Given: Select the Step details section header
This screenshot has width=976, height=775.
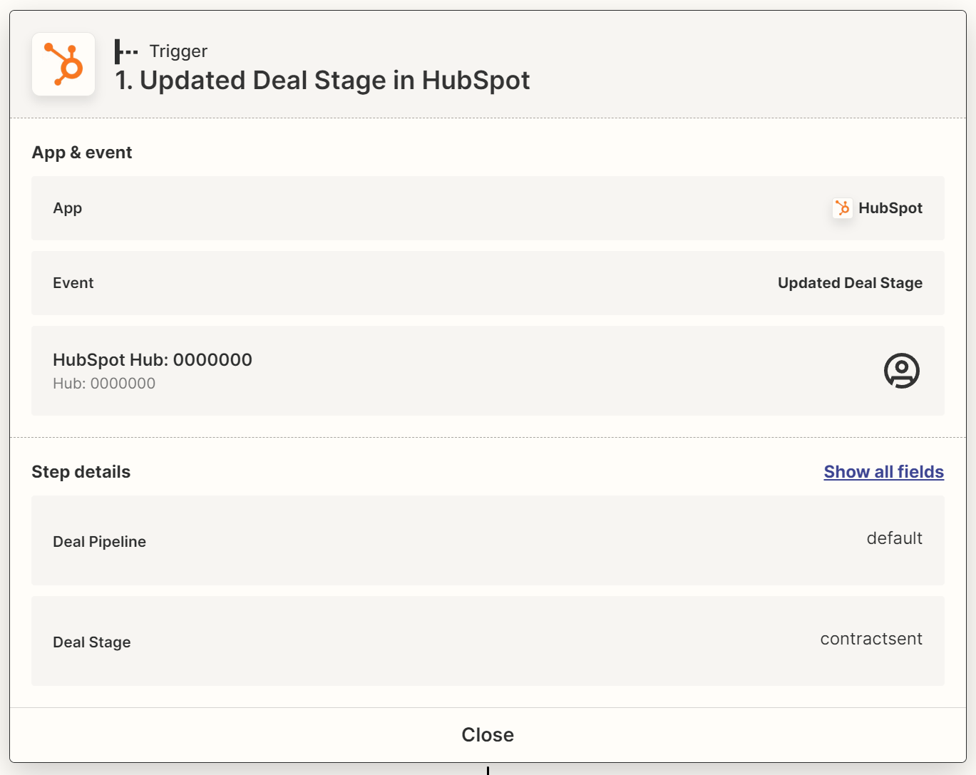Looking at the screenshot, I should (81, 471).
